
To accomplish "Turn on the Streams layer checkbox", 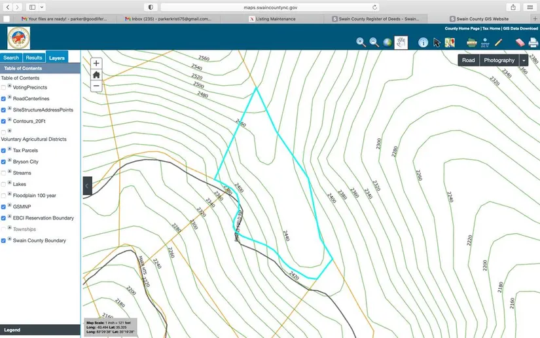I will click(4, 173).
